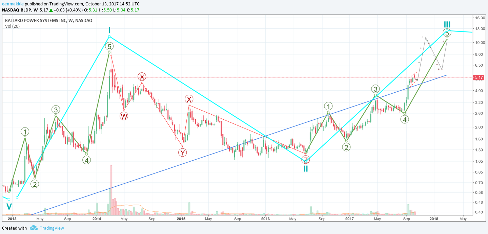Click the 1.60 price axis label
This screenshot has height=234, width=488.
(x=479, y=139)
